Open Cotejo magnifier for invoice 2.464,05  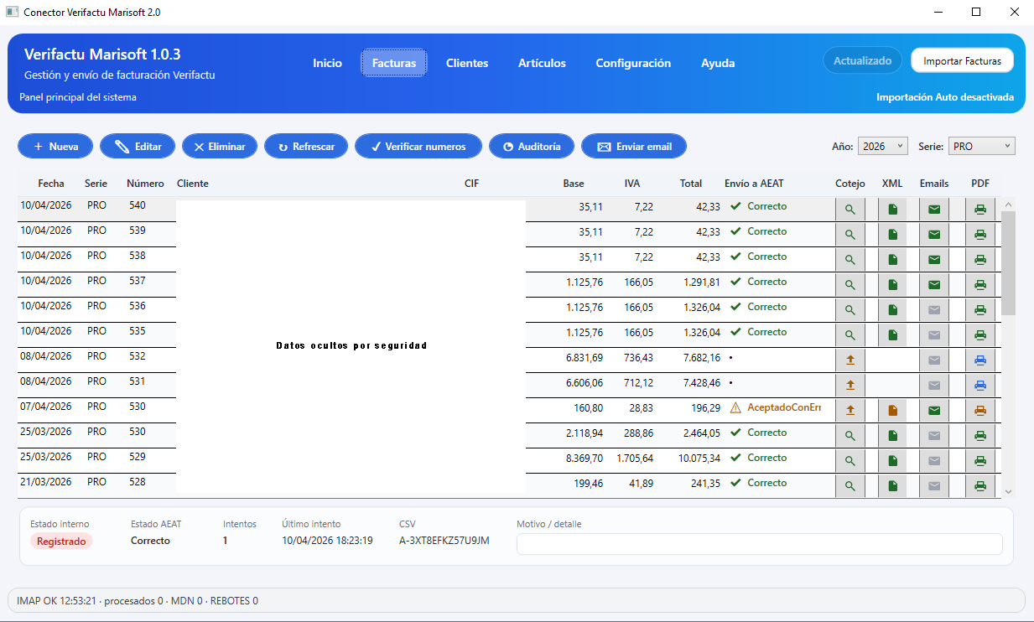[850, 436]
